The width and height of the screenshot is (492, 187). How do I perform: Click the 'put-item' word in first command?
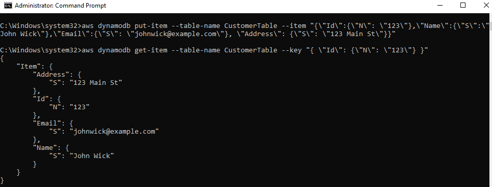coord(151,25)
